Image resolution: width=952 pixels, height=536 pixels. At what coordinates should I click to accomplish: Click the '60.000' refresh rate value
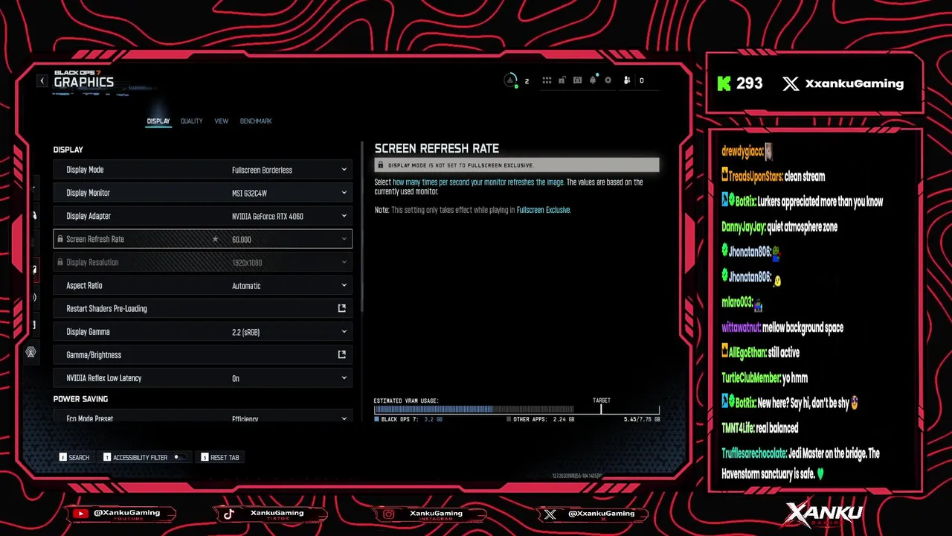pos(242,239)
